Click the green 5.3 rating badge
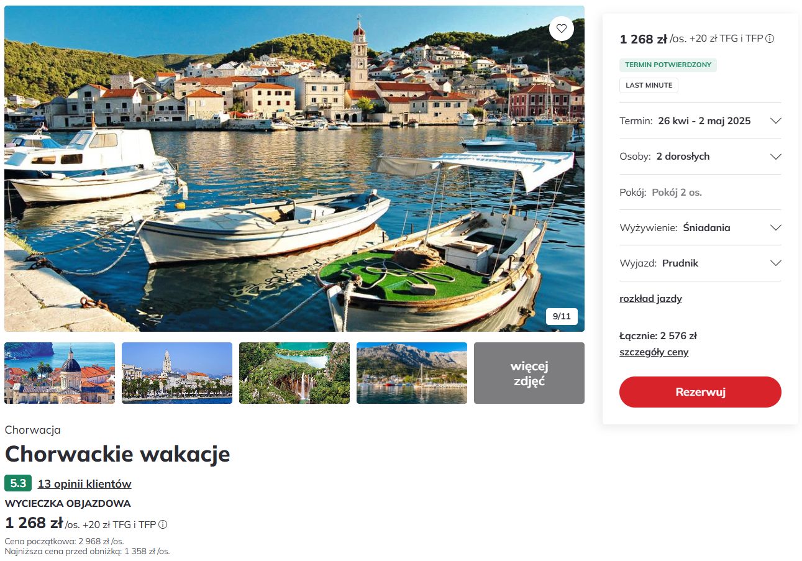This screenshot has height=561, width=802. [18, 483]
